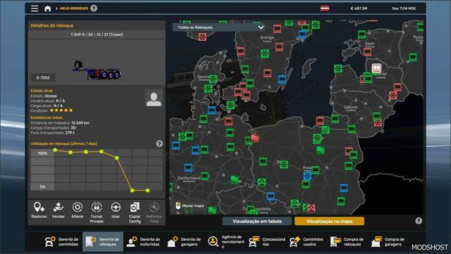Viewport: 451px width, 254px height.
Task: Click the dropdown chevron arrow on map filter
Action: 261,27
